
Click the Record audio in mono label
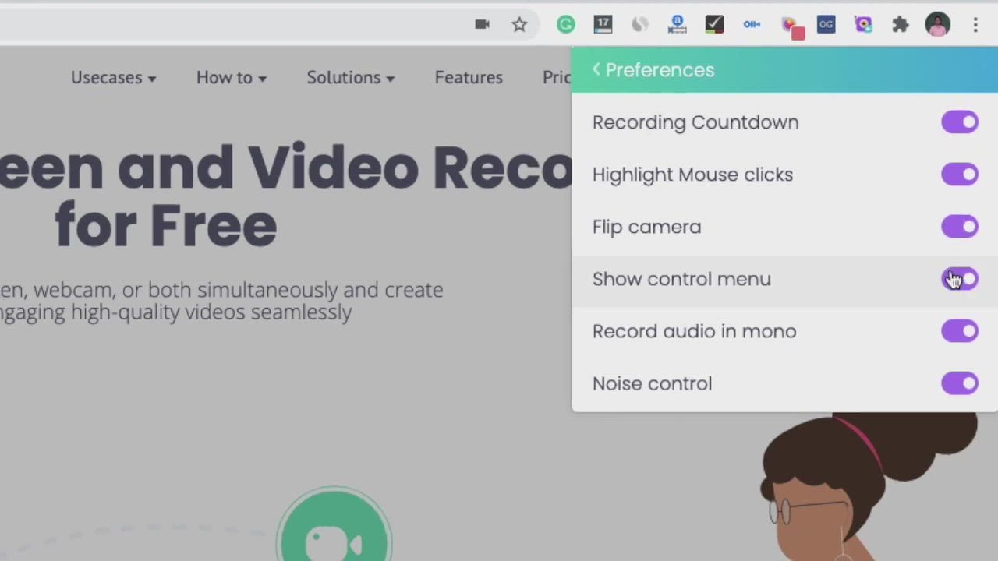[694, 331]
